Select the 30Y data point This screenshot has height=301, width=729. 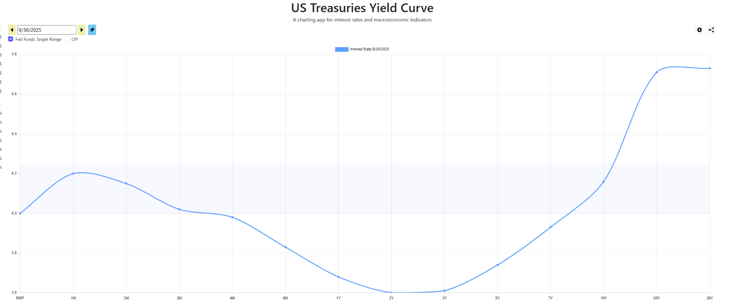pyautogui.click(x=709, y=68)
